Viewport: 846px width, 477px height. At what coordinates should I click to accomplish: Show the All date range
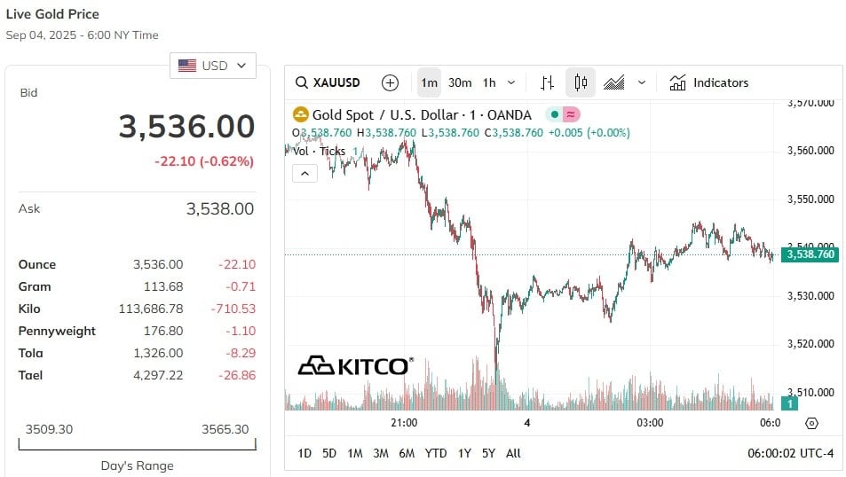coord(513,453)
